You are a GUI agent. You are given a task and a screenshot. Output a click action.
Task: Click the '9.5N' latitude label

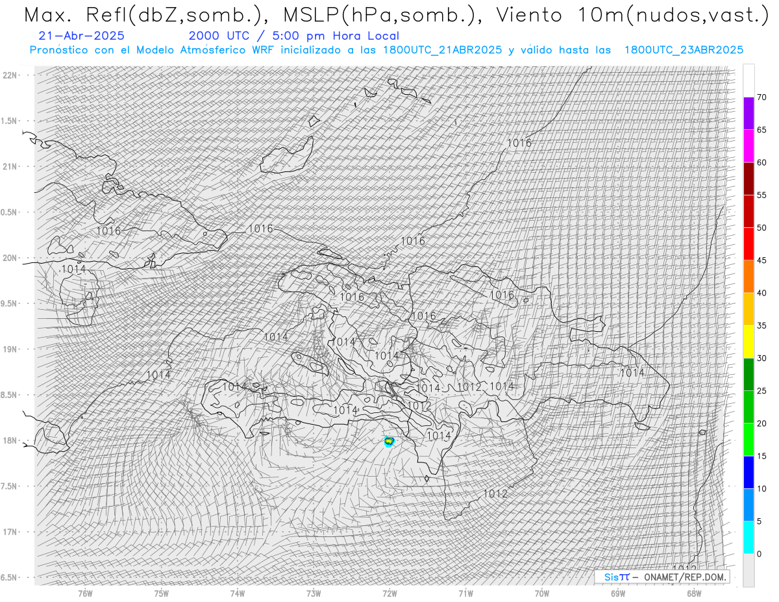[10, 303]
